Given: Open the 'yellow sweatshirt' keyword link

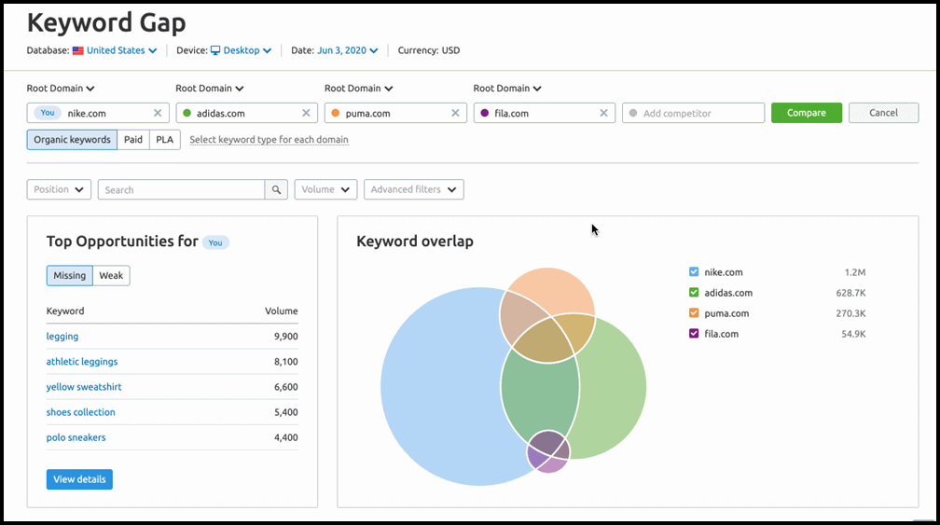Looking at the screenshot, I should click(84, 387).
